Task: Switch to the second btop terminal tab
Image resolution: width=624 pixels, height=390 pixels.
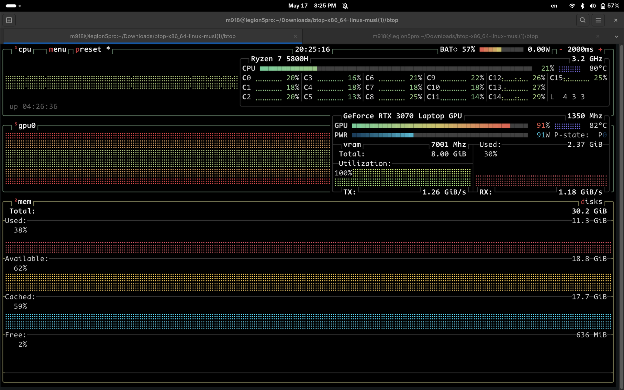Action: tap(455, 36)
